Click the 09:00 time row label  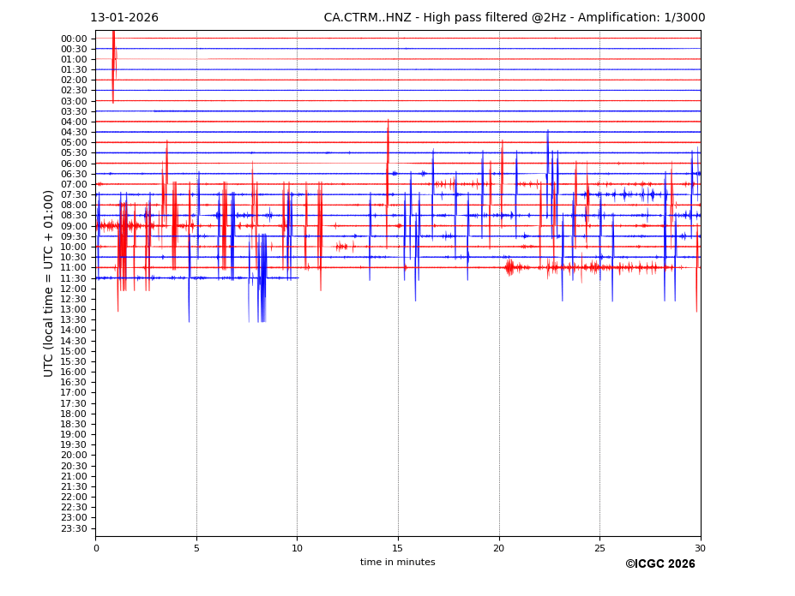click(x=74, y=226)
